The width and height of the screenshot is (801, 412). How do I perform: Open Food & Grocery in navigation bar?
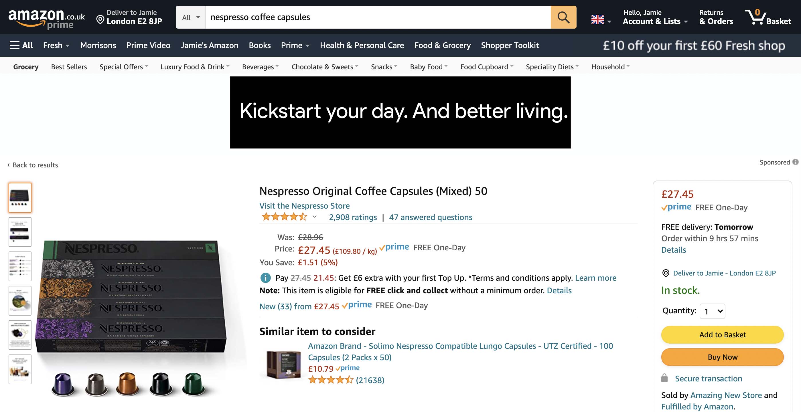pos(442,45)
